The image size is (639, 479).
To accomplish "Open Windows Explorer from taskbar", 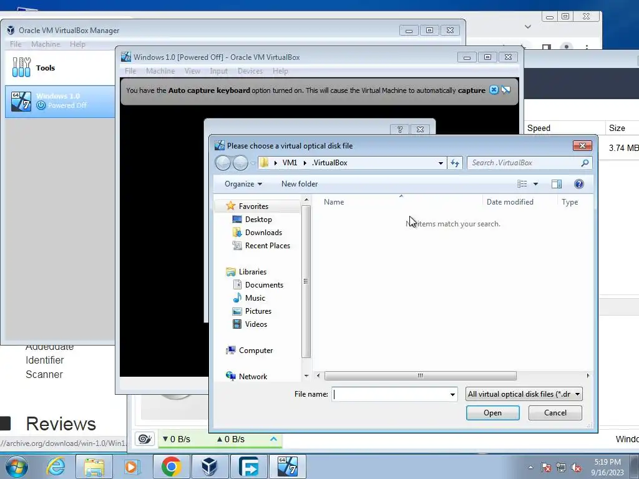I will pyautogui.click(x=94, y=467).
